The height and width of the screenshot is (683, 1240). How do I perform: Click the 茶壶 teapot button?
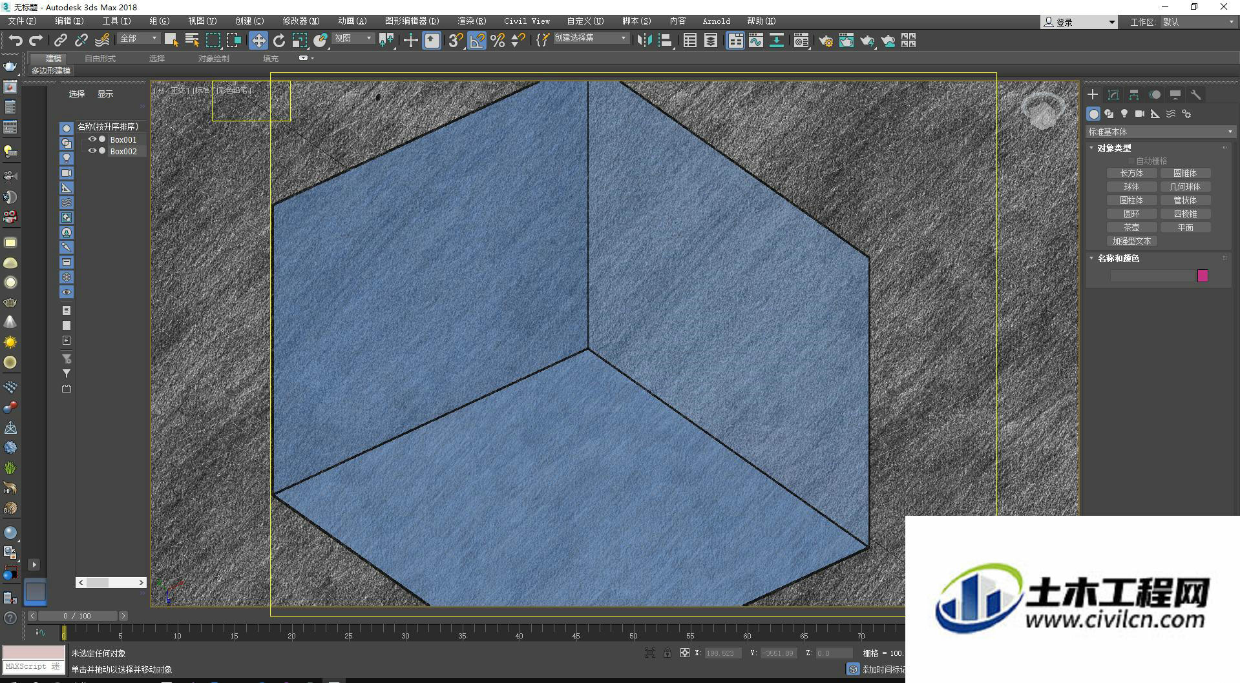click(x=1131, y=227)
